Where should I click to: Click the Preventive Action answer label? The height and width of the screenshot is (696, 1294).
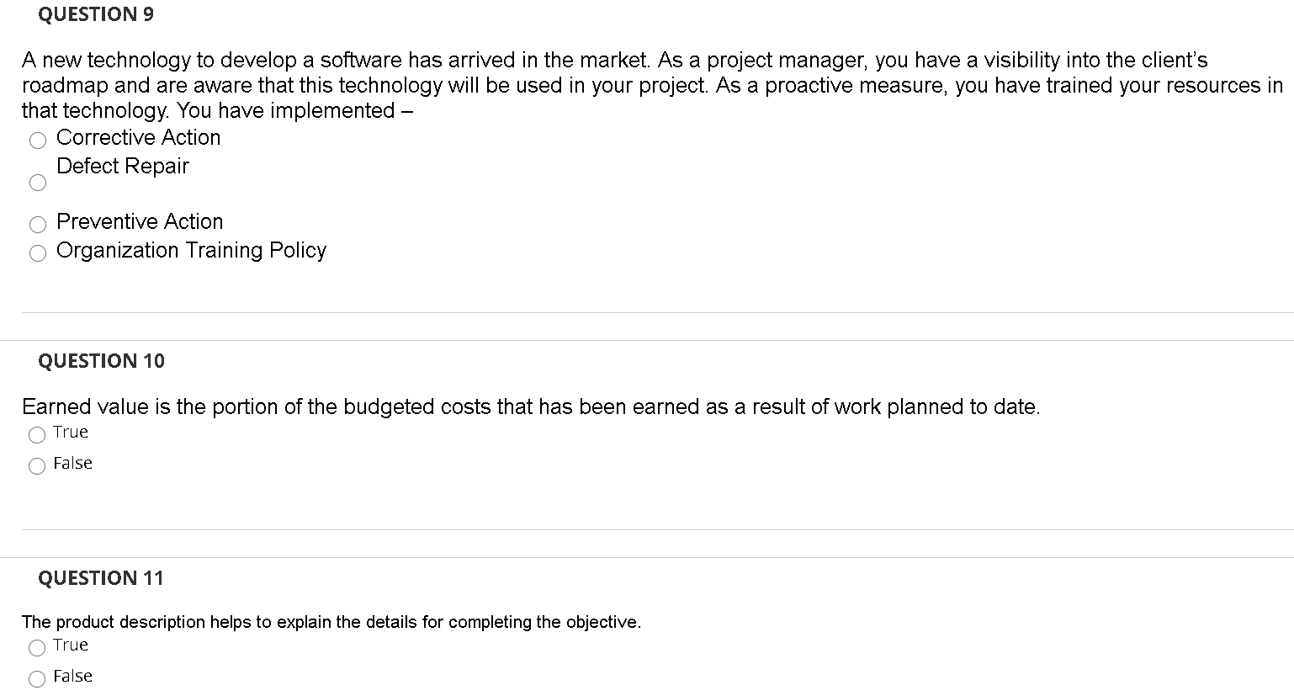pyautogui.click(x=140, y=221)
